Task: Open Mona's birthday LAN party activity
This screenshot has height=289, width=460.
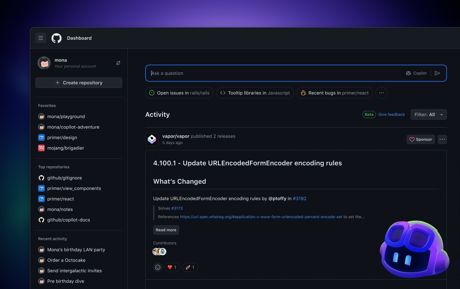Action: tap(76, 250)
